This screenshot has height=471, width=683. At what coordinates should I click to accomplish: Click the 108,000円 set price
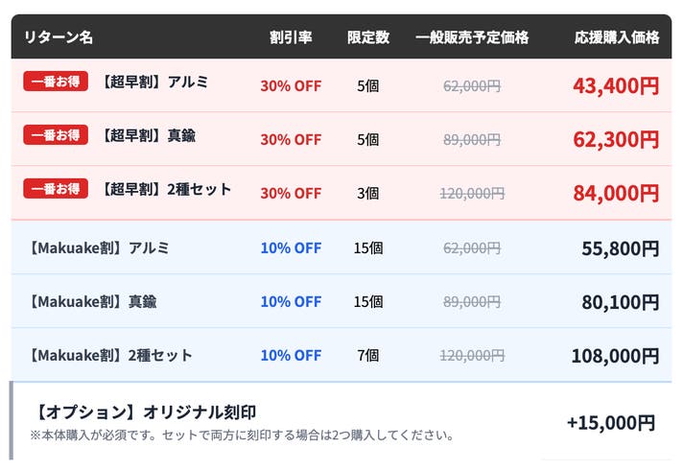point(615,356)
